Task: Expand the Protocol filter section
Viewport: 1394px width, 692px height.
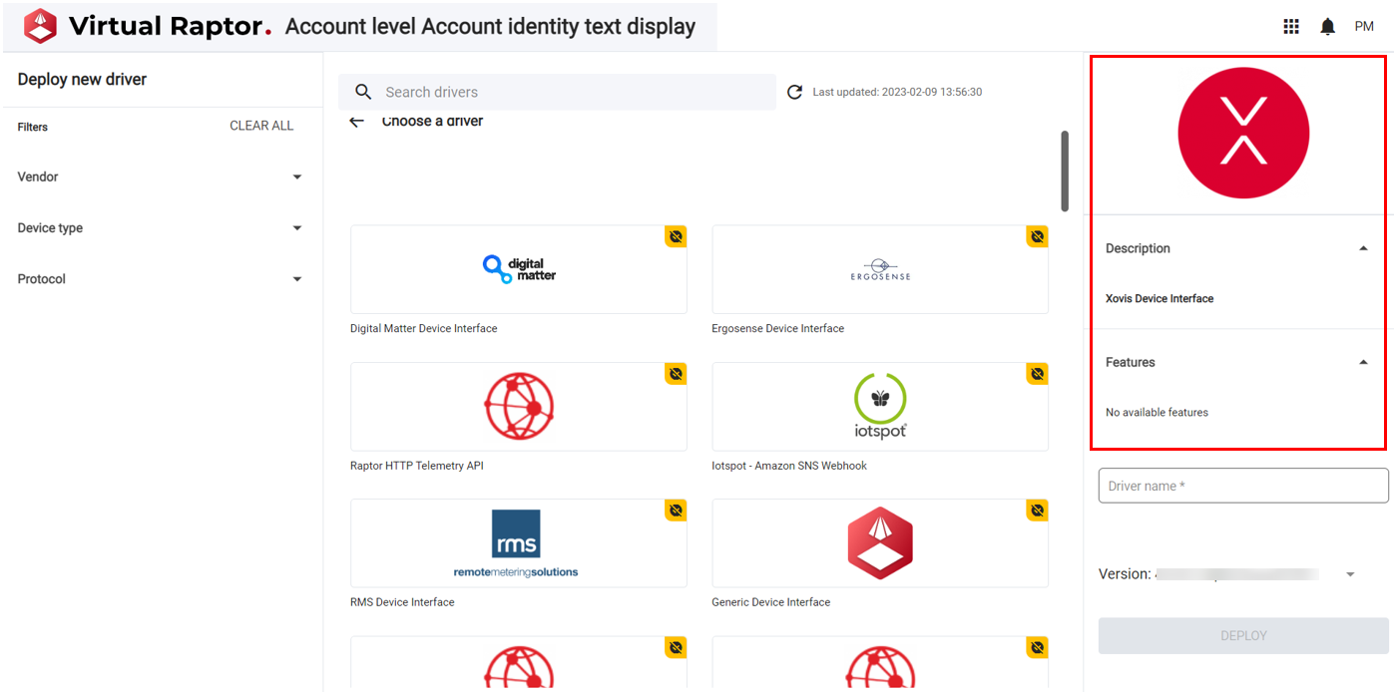Action: (296, 278)
